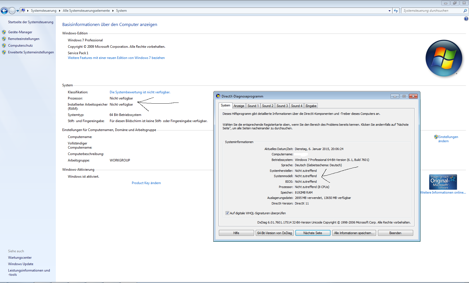Toggle Auf digitale WHQL-Signaturen überprüfen checkbox
This screenshot has width=469, height=283.
(227, 213)
